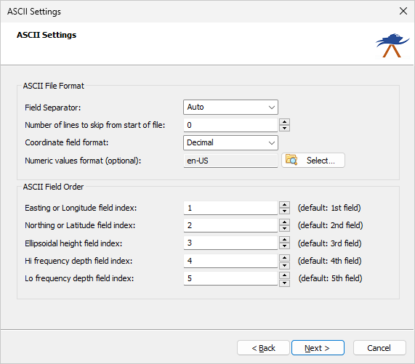
Task: Decrease lines to skip with down arrow
Action: (284, 129)
